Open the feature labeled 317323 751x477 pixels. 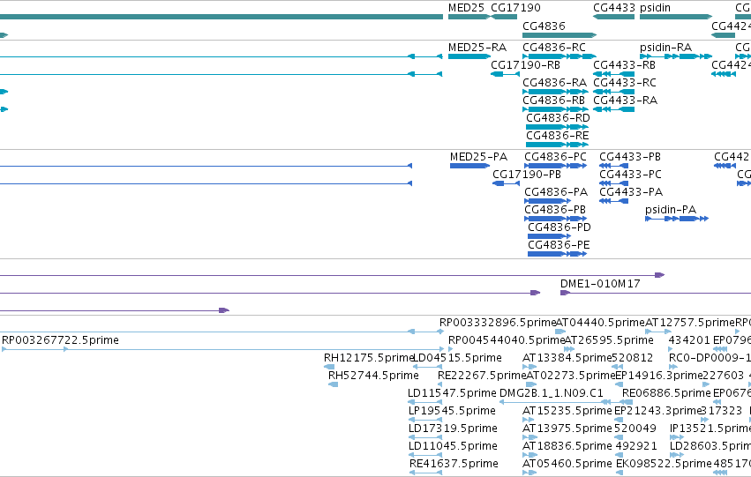point(721,412)
